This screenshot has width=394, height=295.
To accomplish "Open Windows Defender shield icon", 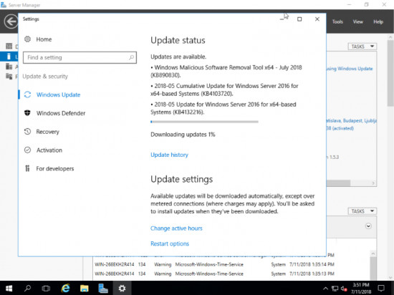I will coord(27,113).
